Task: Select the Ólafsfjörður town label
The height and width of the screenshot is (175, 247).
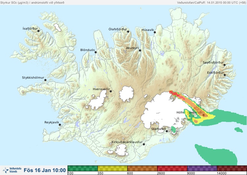Action: (118, 29)
